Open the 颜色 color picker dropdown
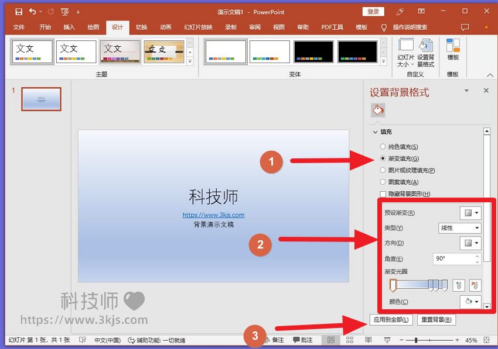This screenshot has width=498, height=349. (x=470, y=302)
